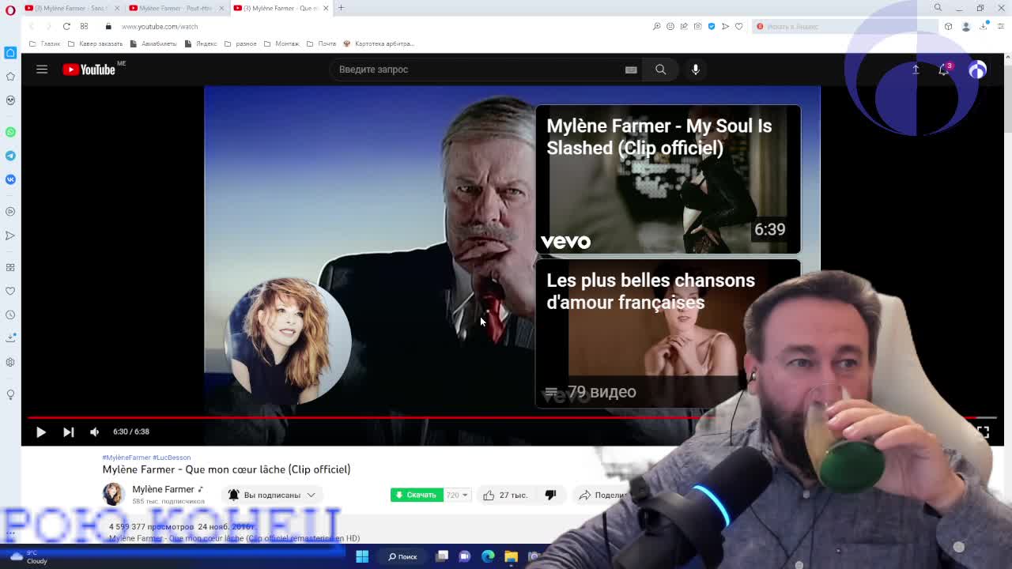Screen dimensions: 1012x569
Task: Open WhatsApp in Opera sidebar
Action: tap(10, 132)
